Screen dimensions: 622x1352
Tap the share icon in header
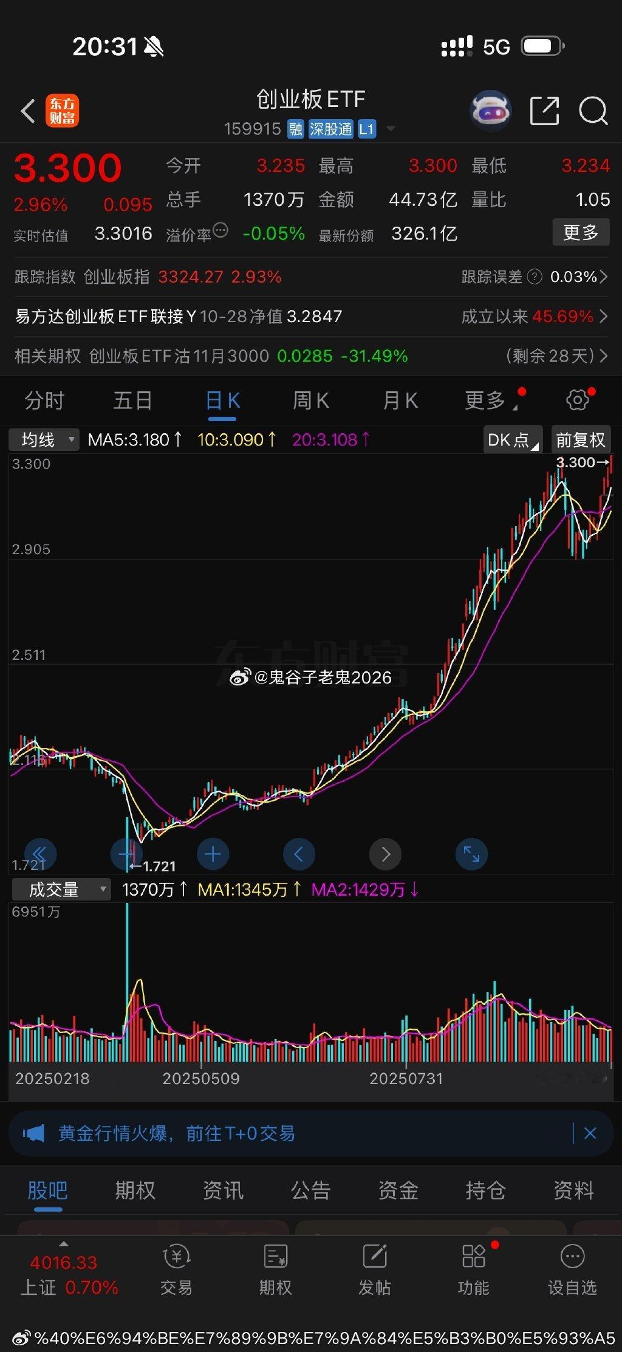[x=544, y=111]
